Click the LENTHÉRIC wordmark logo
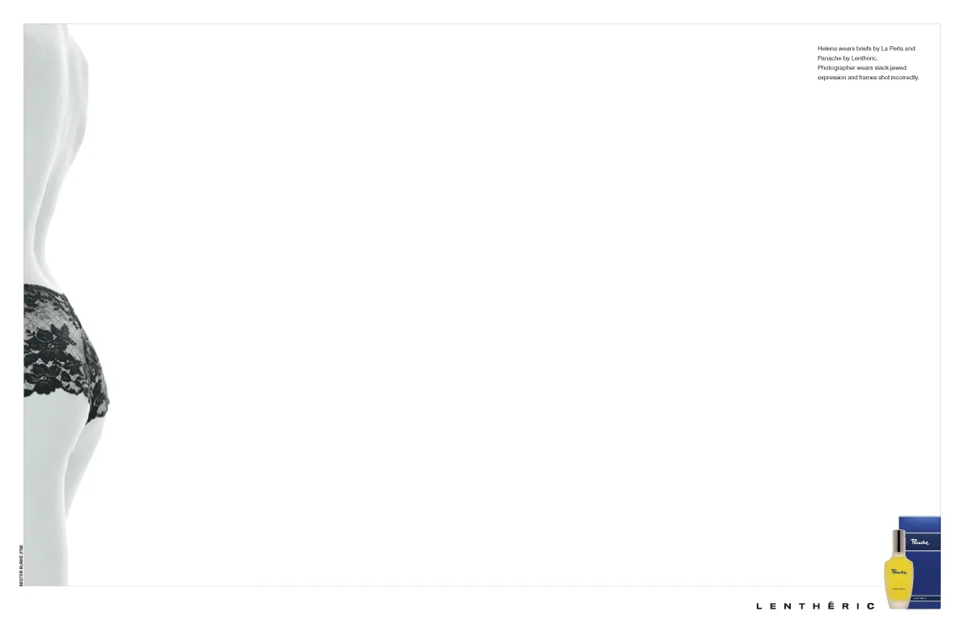This screenshot has height=633, width=965. click(815, 606)
